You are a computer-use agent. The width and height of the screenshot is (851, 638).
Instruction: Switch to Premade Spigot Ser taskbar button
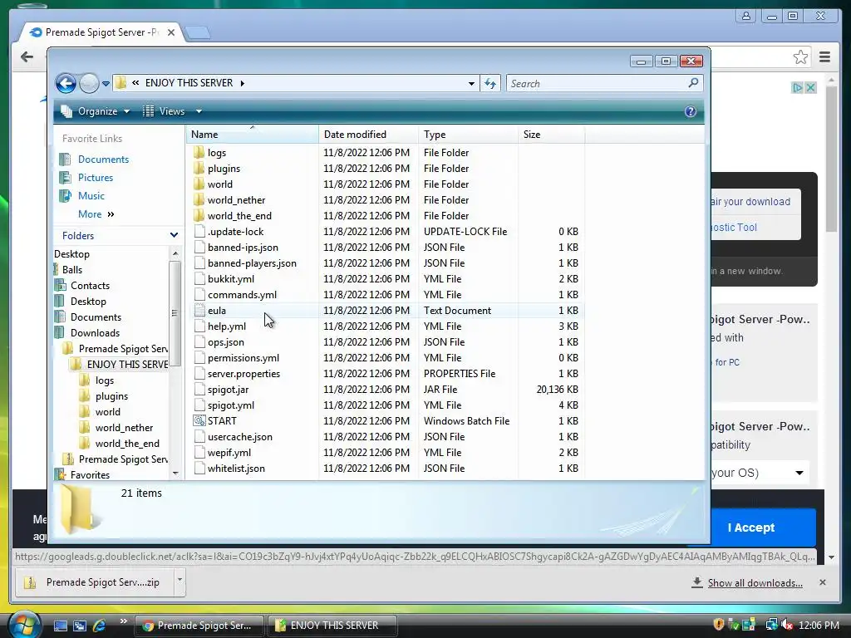[x=199, y=626]
